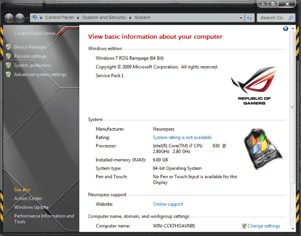This screenshot has height=236, width=301.
Task: Open Help with the blue question icon
Action: [286, 28]
